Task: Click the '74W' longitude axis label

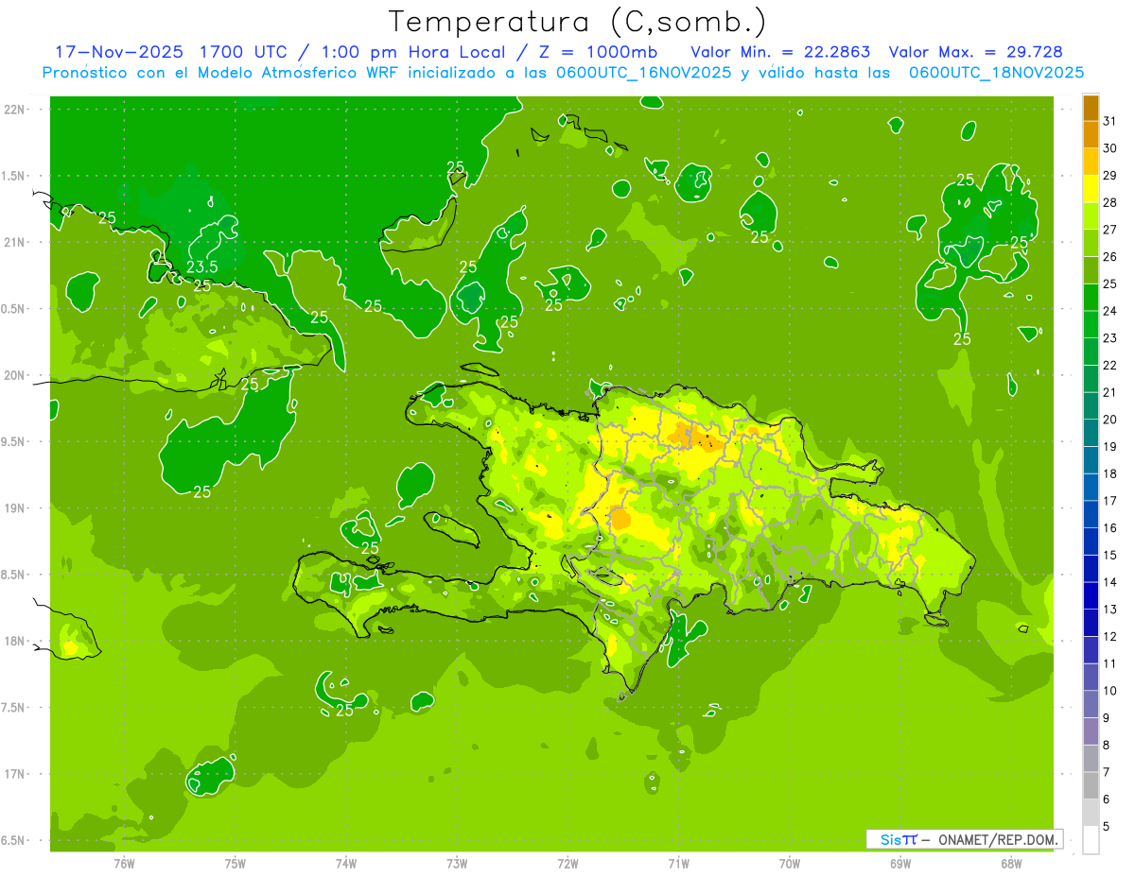Action: [346, 863]
